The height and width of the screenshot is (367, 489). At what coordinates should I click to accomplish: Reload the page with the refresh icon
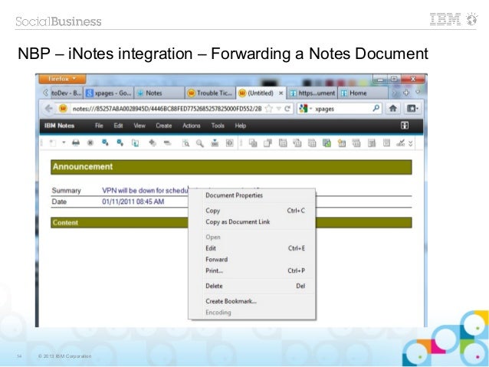pyautogui.click(x=287, y=109)
